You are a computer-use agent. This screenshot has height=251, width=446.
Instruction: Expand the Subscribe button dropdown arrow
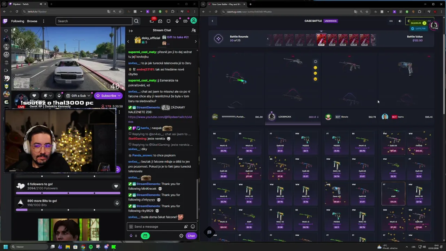click(x=119, y=96)
